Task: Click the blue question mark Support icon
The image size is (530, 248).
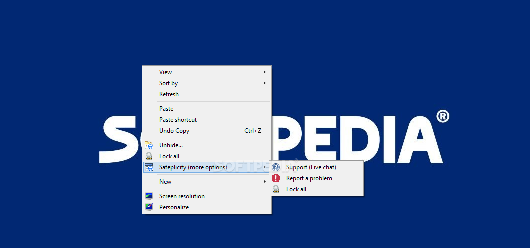Action: [x=276, y=167]
